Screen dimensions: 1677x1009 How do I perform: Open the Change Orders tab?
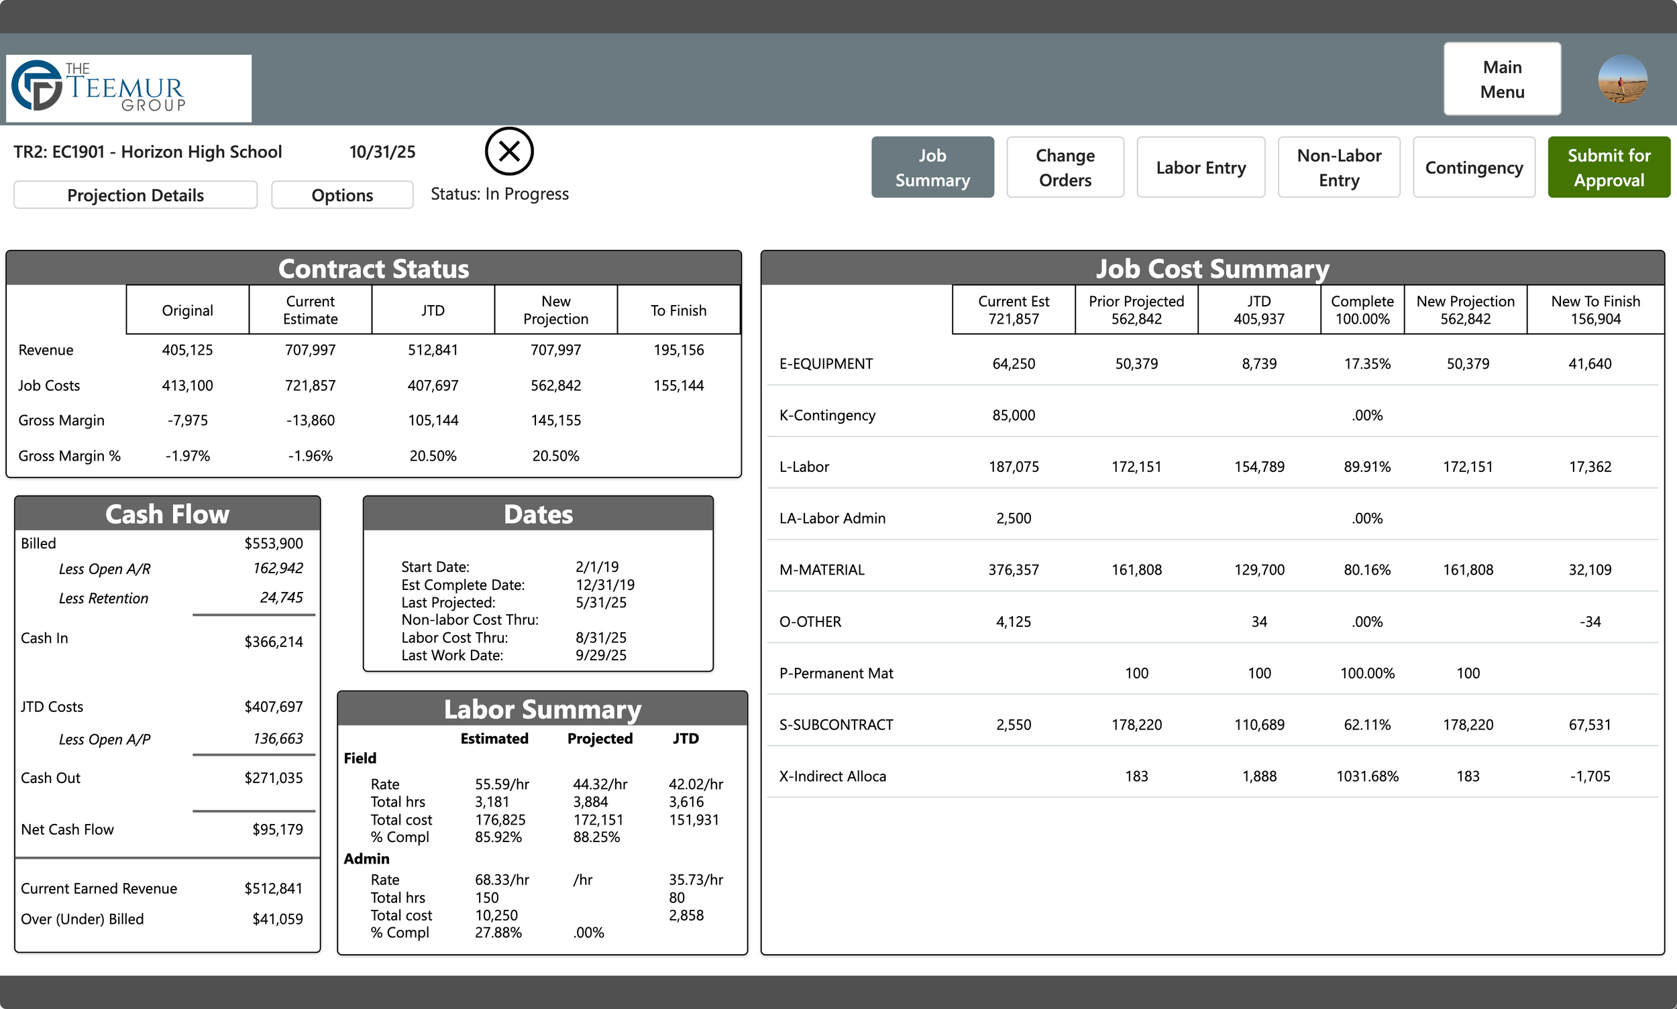tap(1064, 167)
